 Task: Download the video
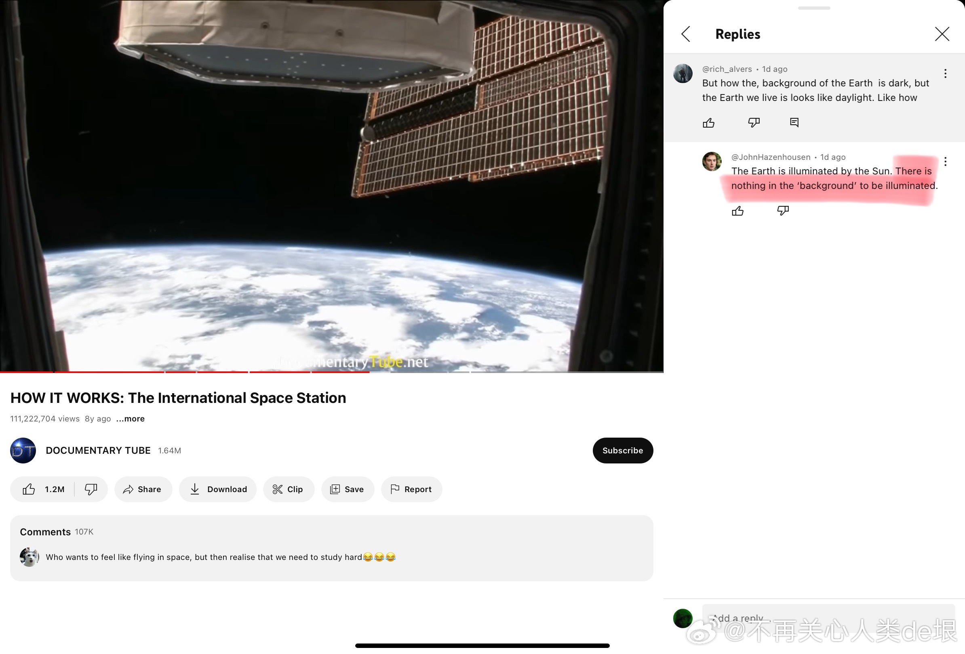pyautogui.click(x=218, y=489)
